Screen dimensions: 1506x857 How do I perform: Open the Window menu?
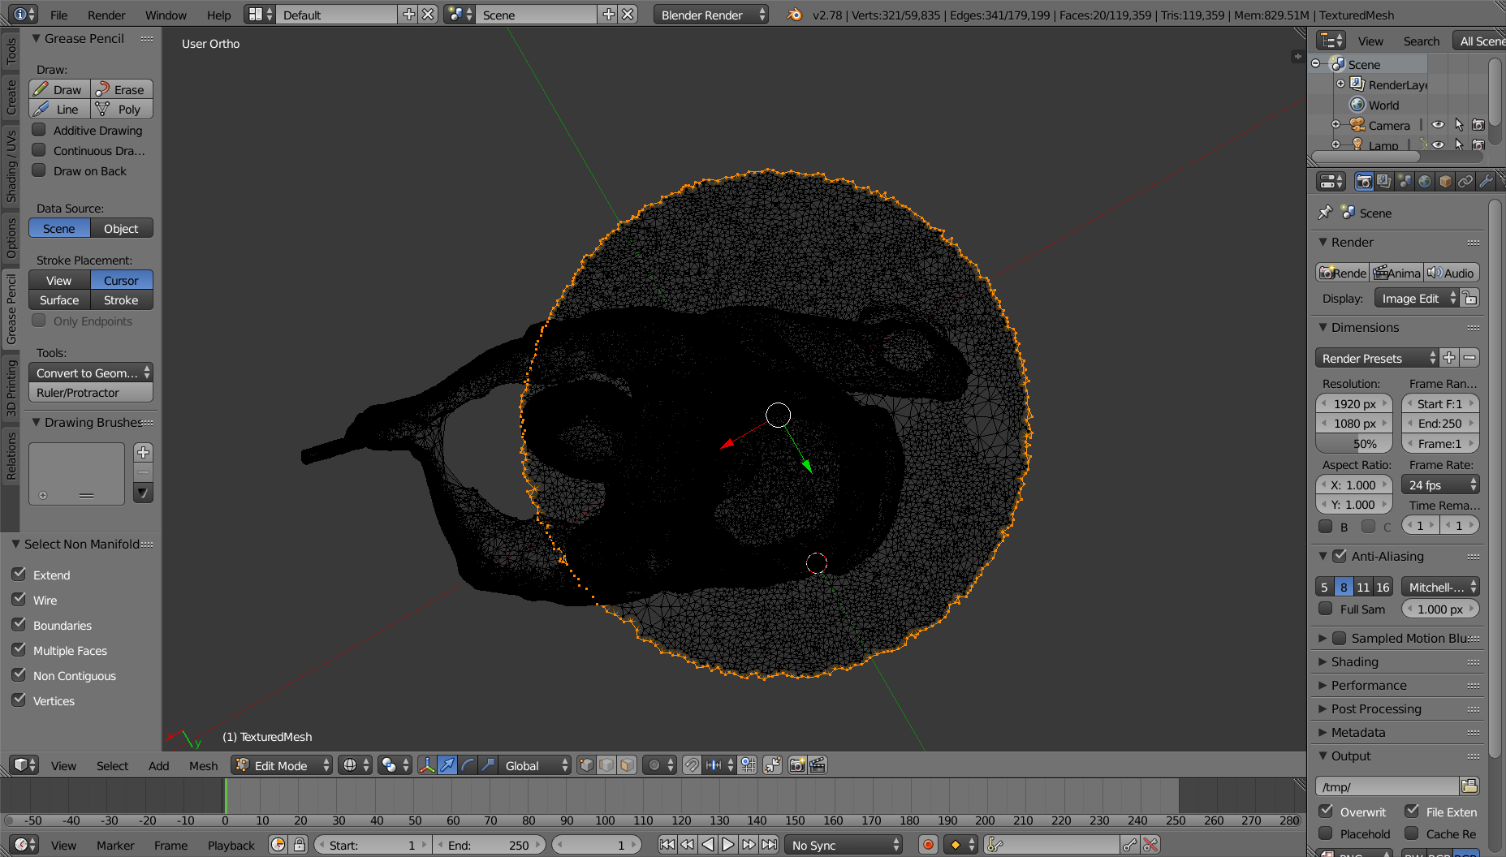166,15
